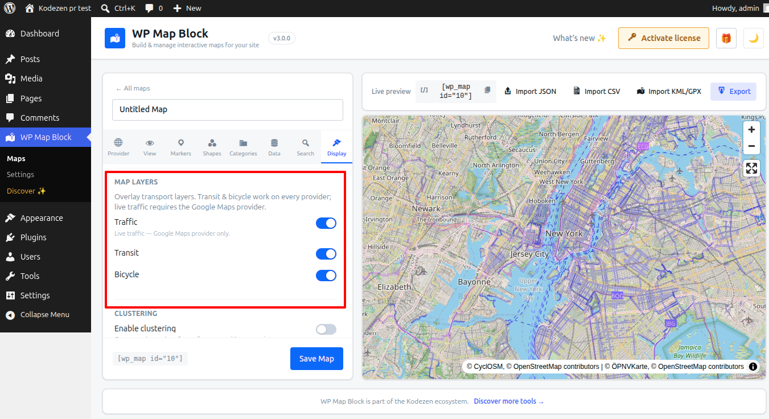Image resolution: width=769 pixels, height=419 pixels.
Task: Switch to View tab
Action: [150, 147]
